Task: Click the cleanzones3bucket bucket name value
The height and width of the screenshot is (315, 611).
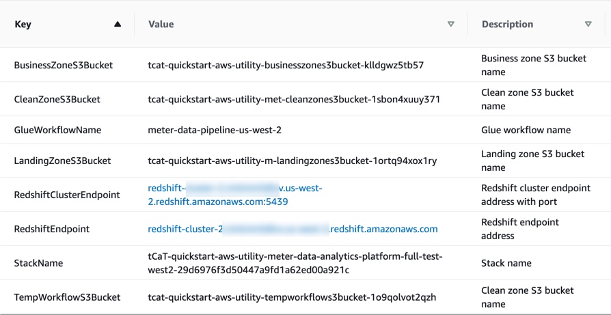Action: 294,99
